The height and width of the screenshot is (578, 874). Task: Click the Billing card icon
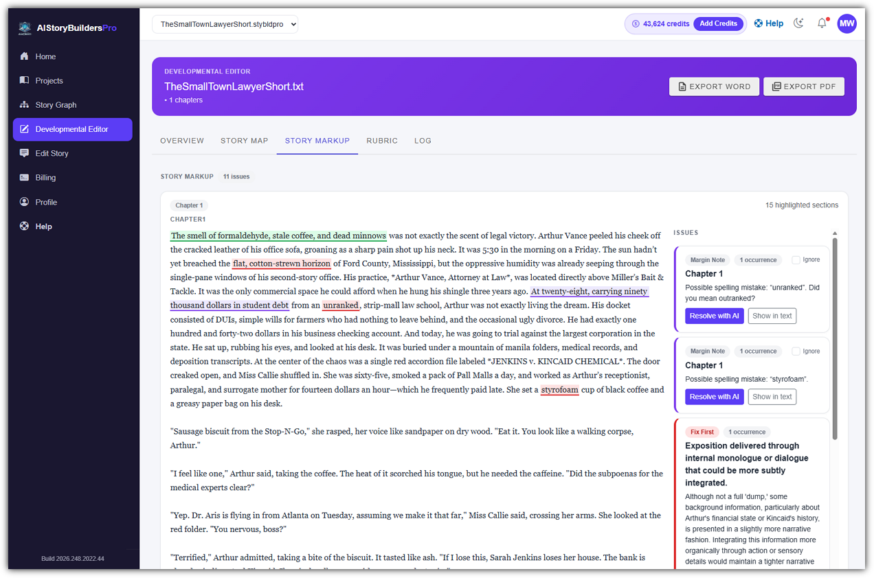click(x=25, y=177)
